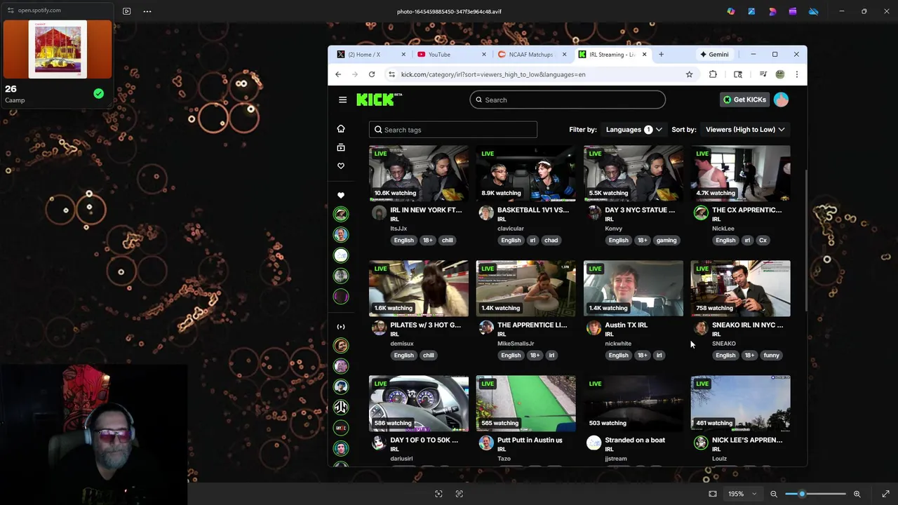Click the recommended live-signal icon in sidebar
The image size is (898, 505).
coord(341,327)
